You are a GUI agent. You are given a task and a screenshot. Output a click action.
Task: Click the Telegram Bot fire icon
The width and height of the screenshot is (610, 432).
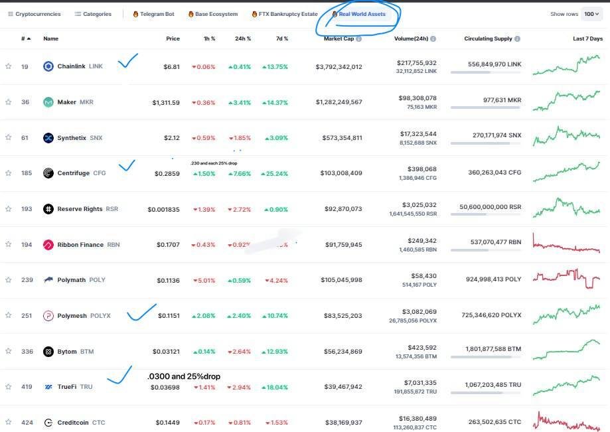click(x=136, y=14)
